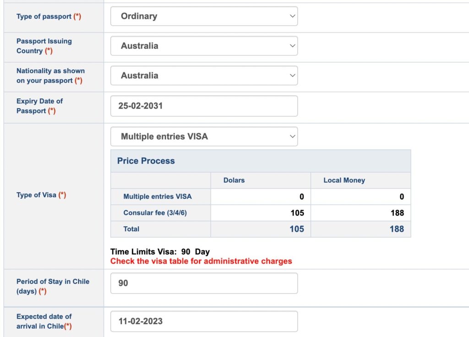The image size is (469, 337).
Task: Click chevron arrow on Nationality select
Action: pyautogui.click(x=293, y=76)
